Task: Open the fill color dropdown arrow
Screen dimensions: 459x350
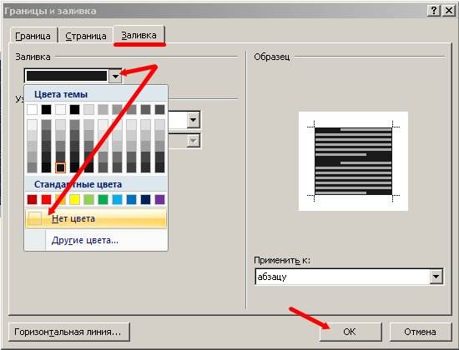Action: pos(115,77)
